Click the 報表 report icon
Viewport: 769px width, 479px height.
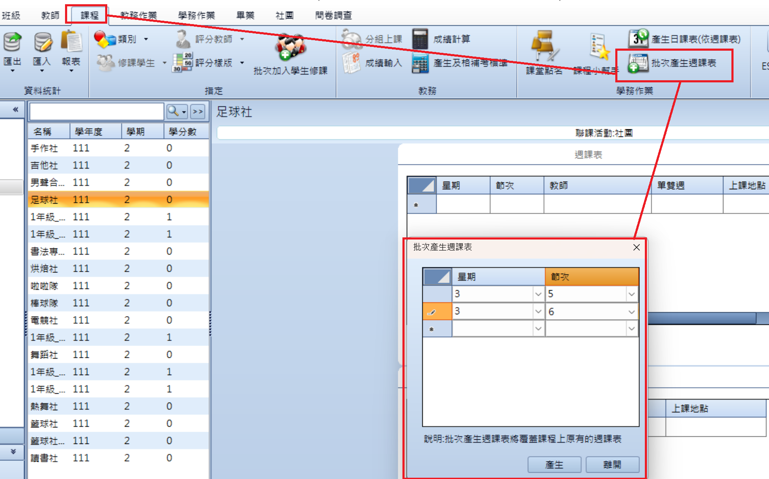71,42
